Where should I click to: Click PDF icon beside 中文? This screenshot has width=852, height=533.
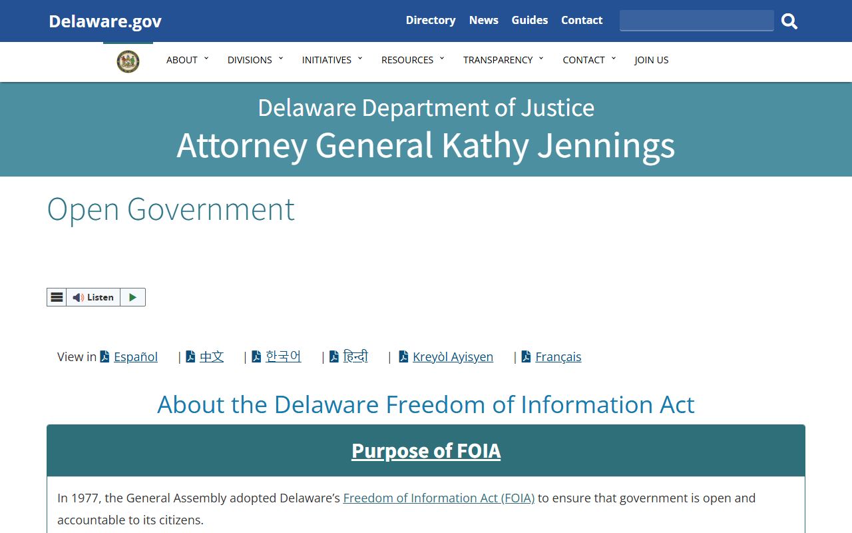(x=190, y=356)
